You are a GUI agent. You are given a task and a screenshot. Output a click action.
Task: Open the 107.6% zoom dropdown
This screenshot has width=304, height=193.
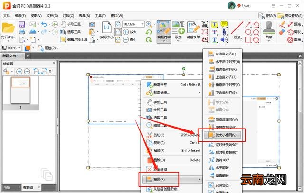click(142, 24)
